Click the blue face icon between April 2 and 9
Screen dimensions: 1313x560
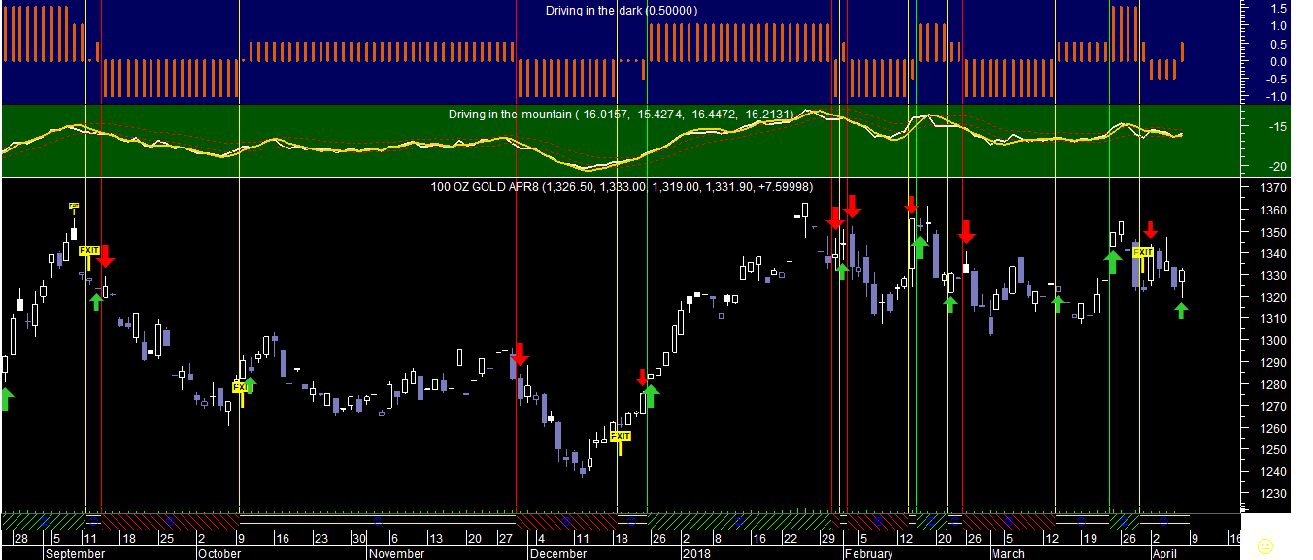click(x=1163, y=520)
